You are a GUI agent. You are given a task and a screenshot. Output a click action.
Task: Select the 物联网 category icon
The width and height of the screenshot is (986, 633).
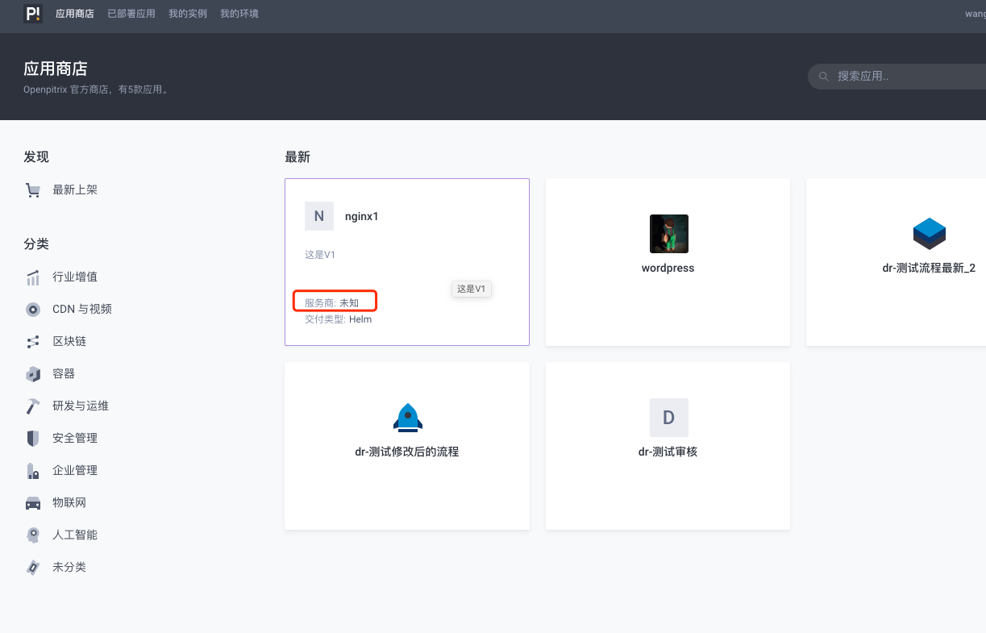pyautogui.click(x=33, y=502)
